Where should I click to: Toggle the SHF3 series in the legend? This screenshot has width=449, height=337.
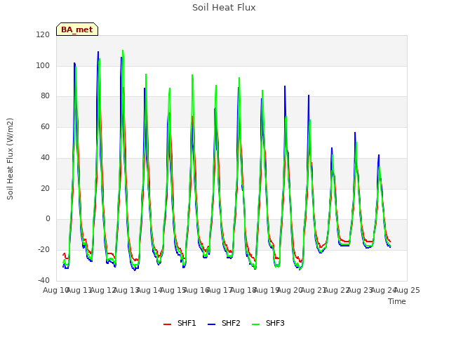[x=268, y=323]
